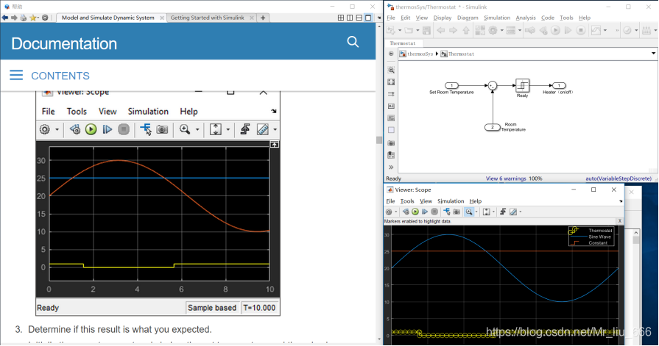The image size is (659, 346).
Task: Click Fit to View icon in Simulink palette
Action: [391, 82]
